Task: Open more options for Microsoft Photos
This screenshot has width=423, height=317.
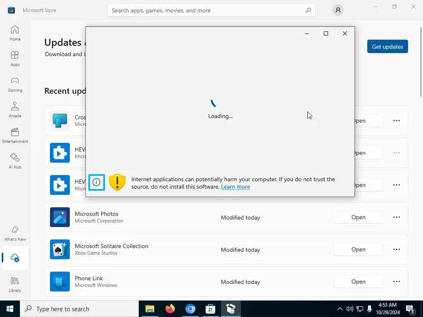Action: (x=396, y=217)
